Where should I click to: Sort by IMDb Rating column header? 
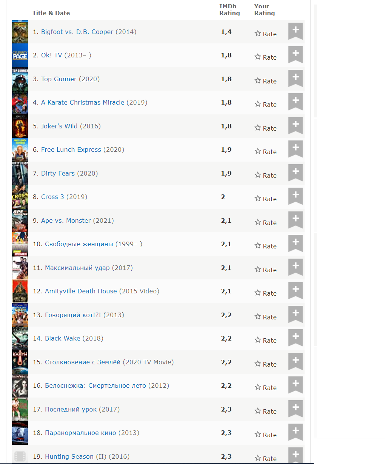click(229, 10)
